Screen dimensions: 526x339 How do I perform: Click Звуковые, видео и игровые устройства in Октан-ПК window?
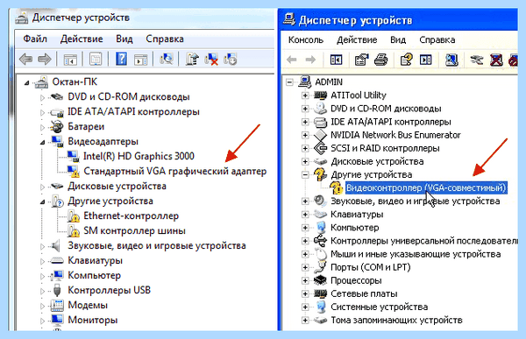pyautogui.click(x=157, y=245)
